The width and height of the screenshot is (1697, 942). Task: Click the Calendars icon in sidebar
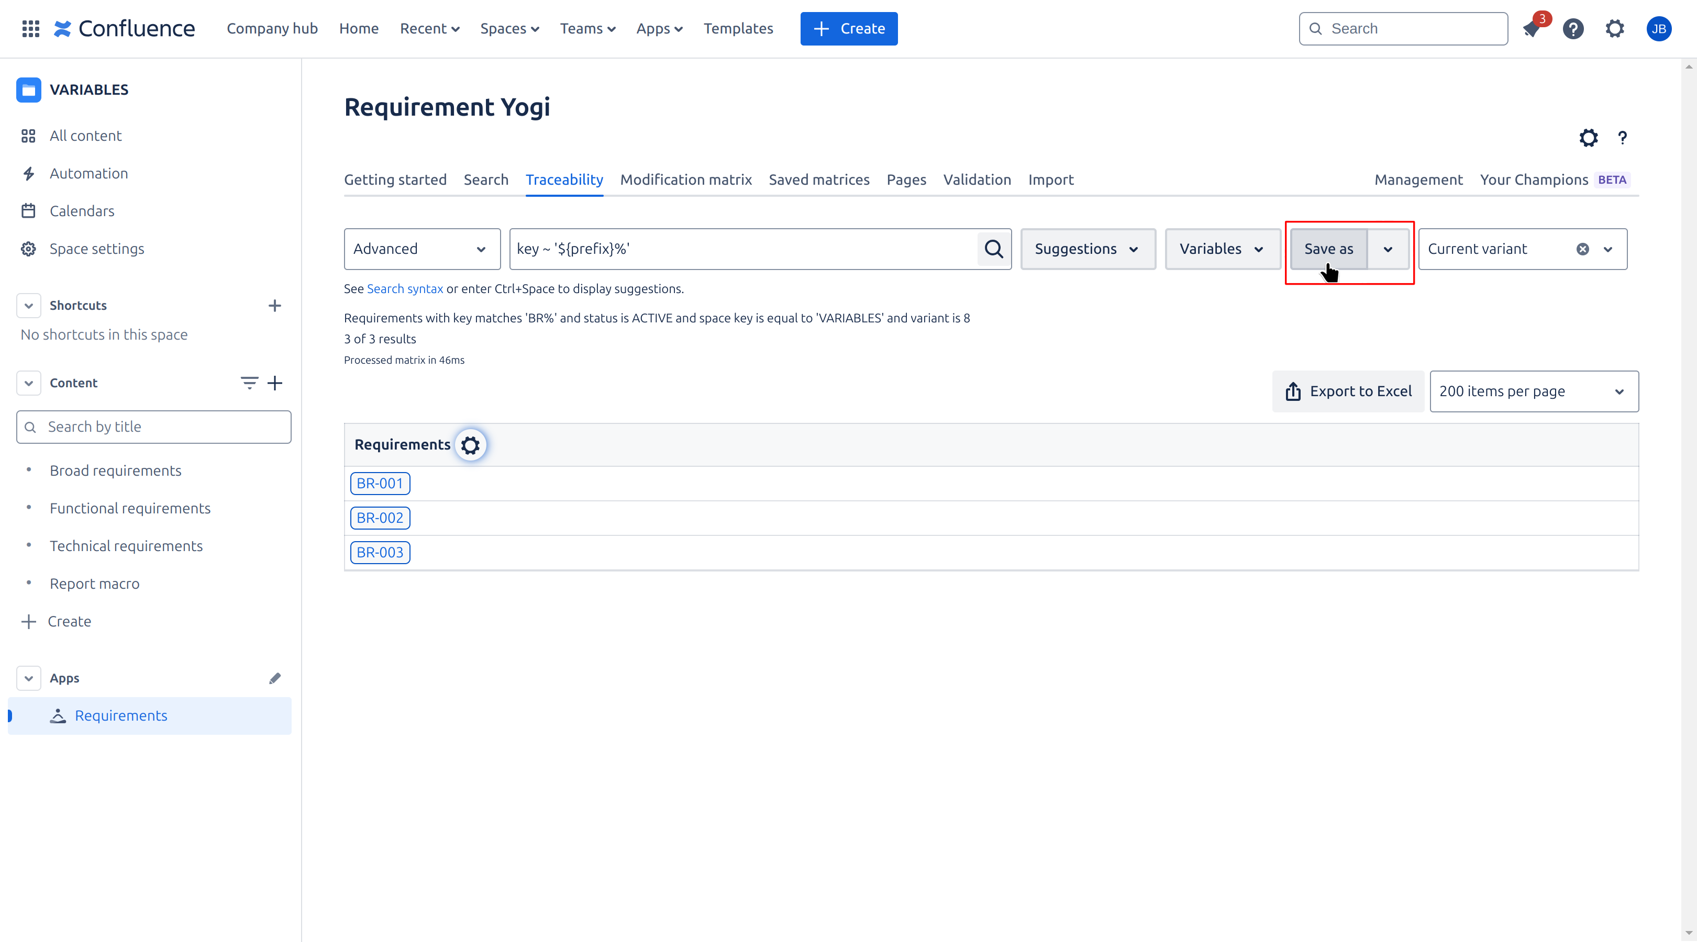pos(28,210)
